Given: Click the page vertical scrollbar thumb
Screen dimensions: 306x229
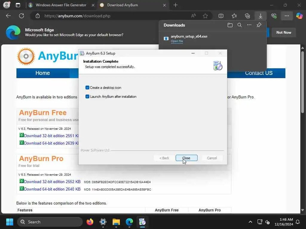Looking at the screenshot, I should coord(302,82).
